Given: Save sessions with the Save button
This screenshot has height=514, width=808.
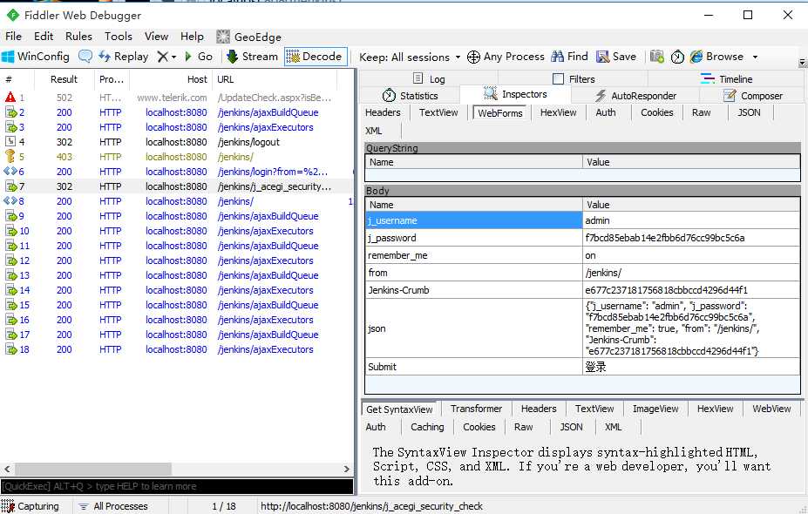Looking at the screenshot, I should click(615, 57).
